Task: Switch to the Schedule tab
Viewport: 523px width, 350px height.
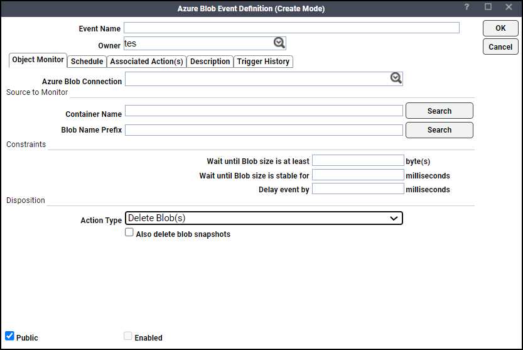Action: [x=87, y=62]
